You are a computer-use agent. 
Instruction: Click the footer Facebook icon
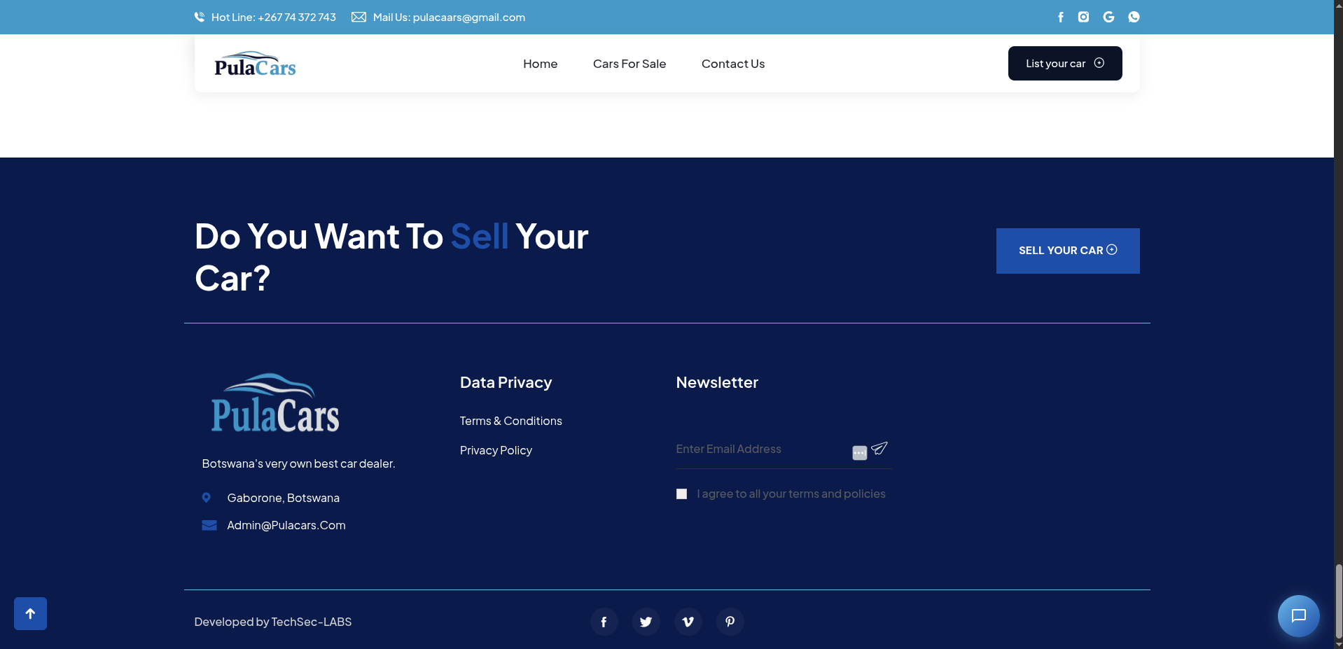pyautogui.click(x=604, y=622)
